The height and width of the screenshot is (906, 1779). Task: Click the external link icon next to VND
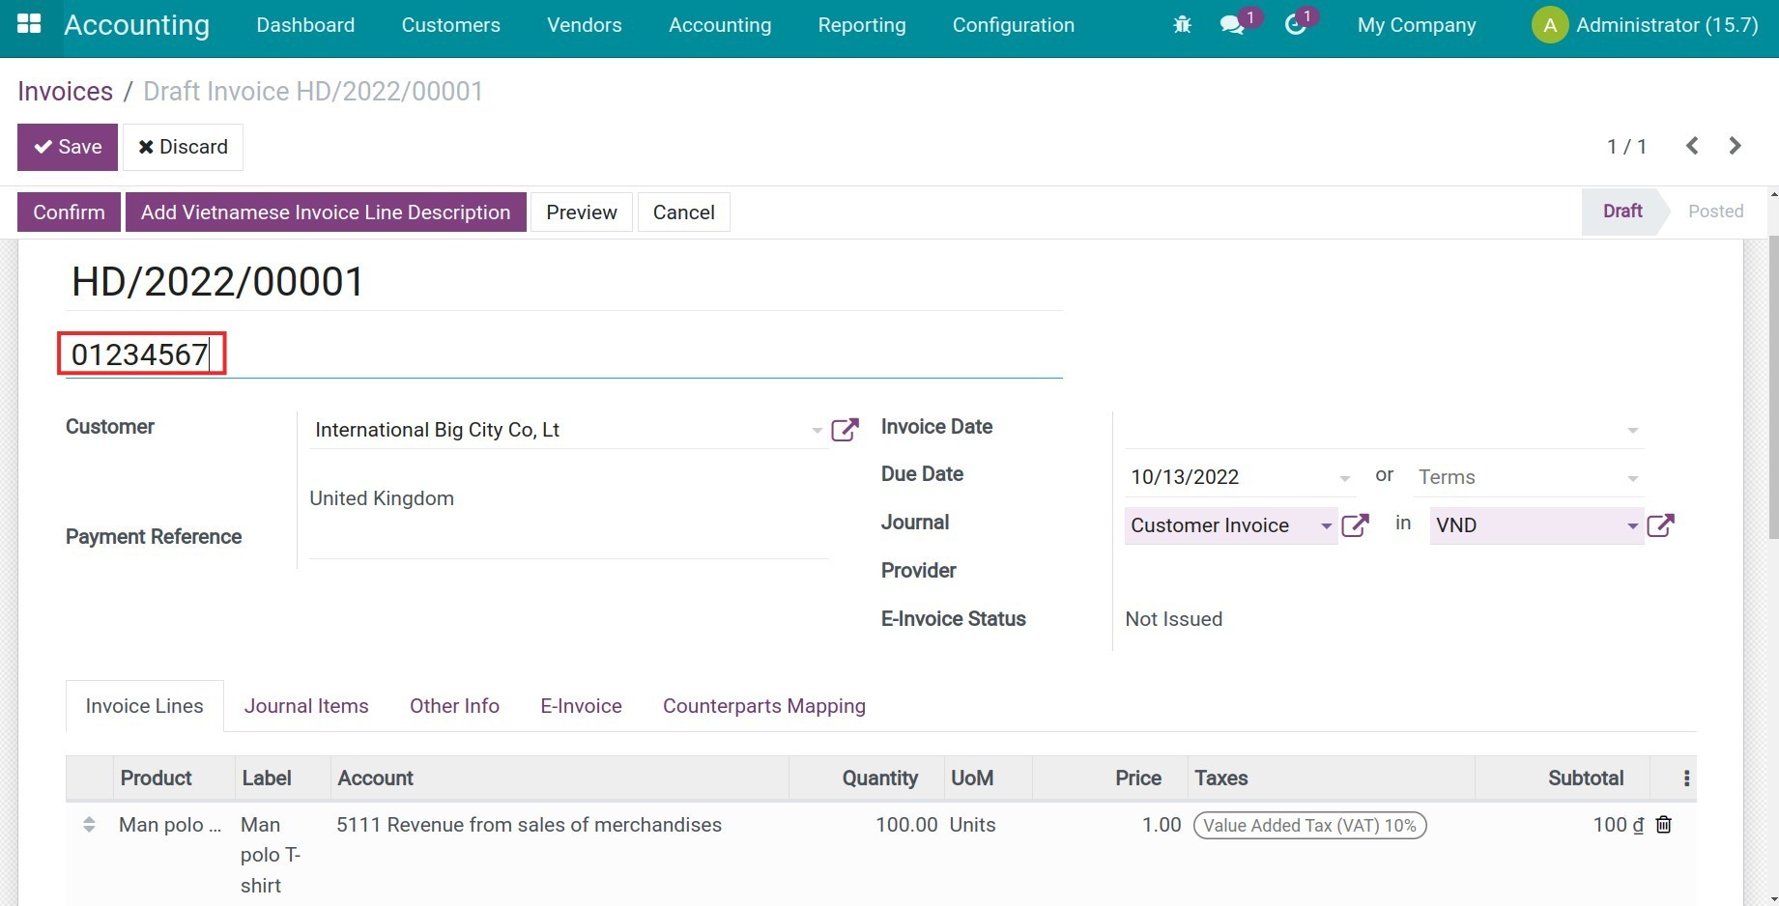click(1661, 524)
